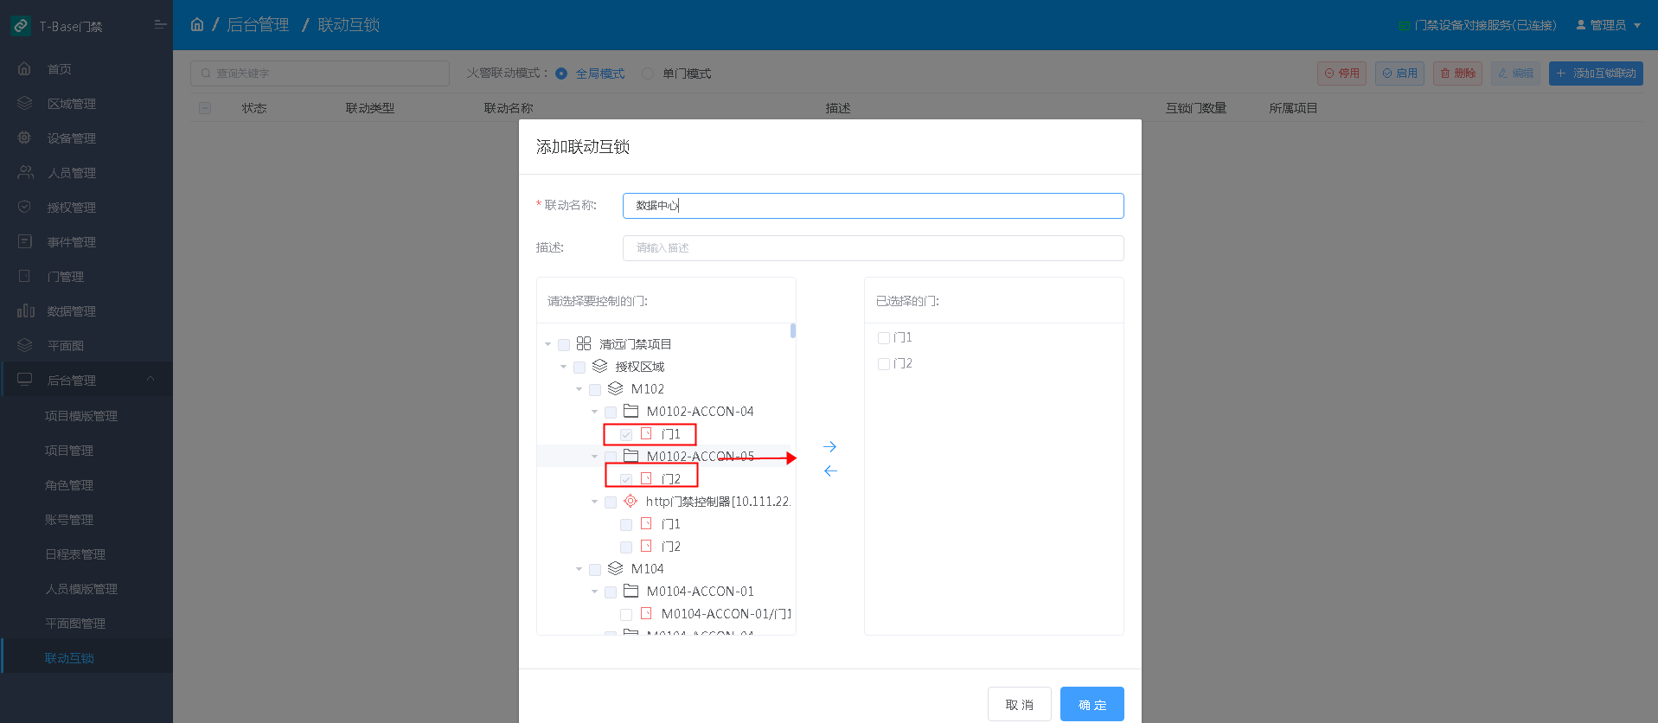Click the 停用 disable button
The image size is (1658, 723).
click(1341, 74)
